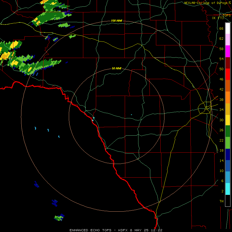Click the "30" legend value
This screenshot has height=232, width=232.
(x=221, y=120)
